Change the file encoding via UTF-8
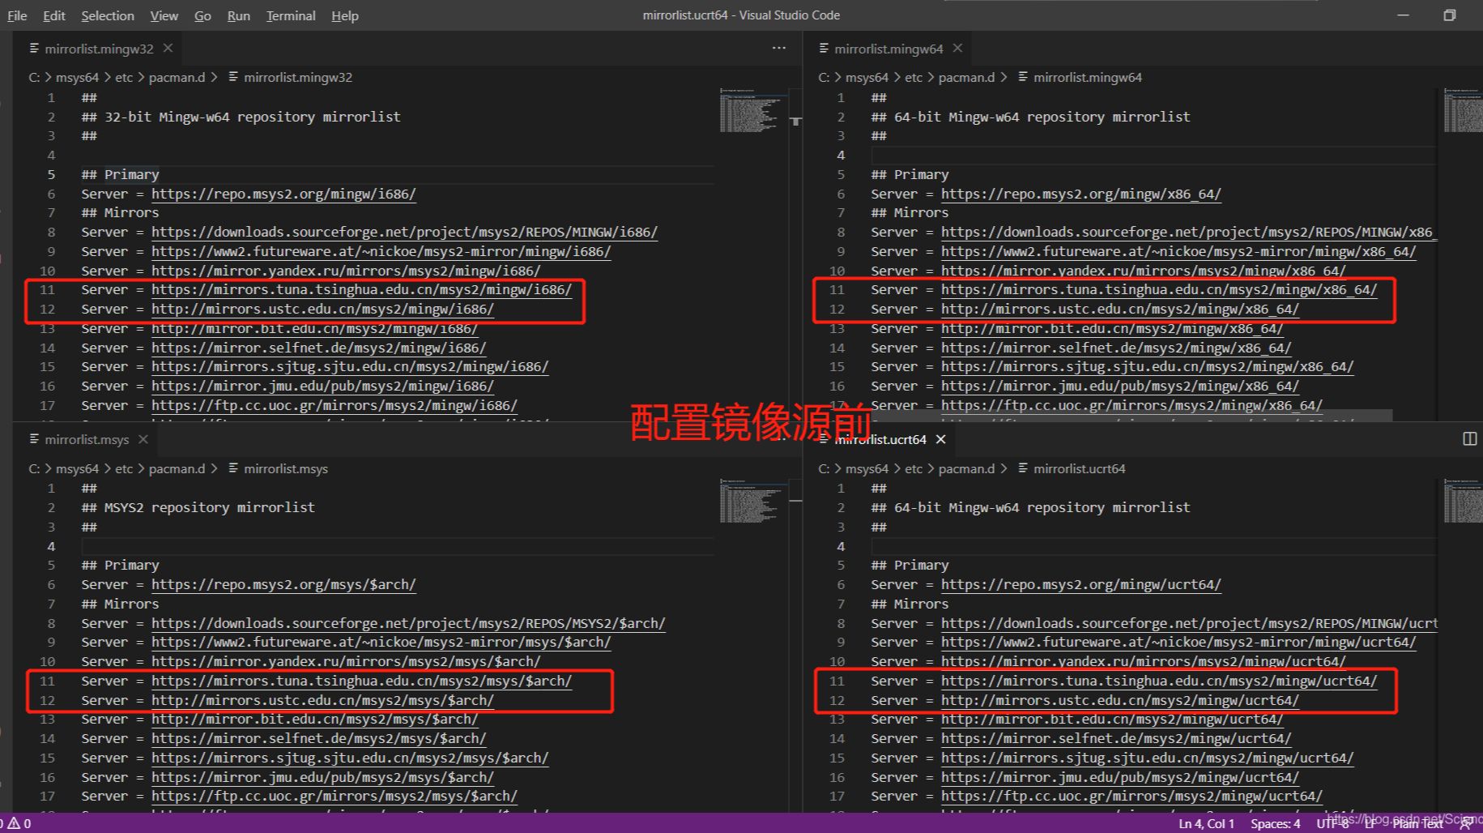Screen dimensions: 1483x833 tap(1332, 823)
